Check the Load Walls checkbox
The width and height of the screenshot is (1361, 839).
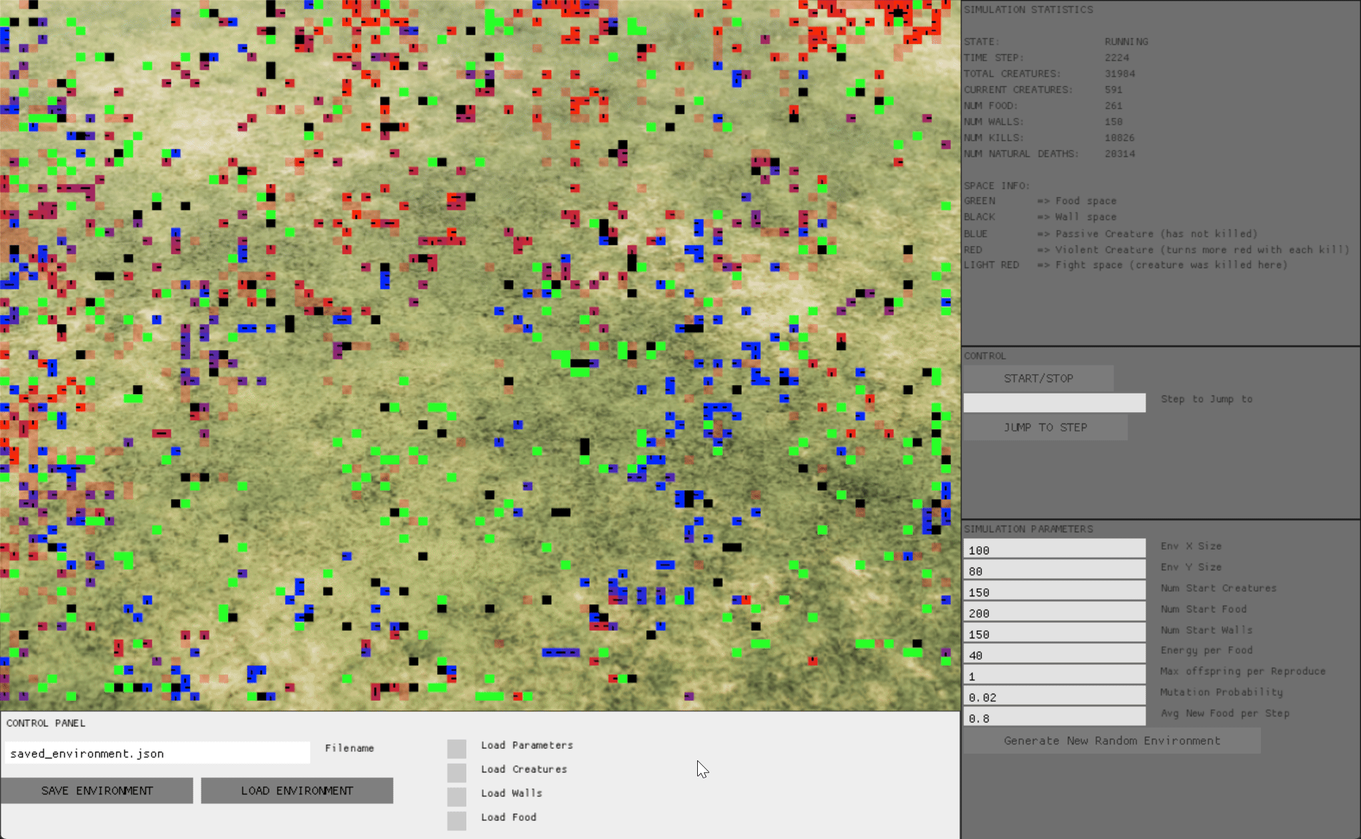click(457, 796)
